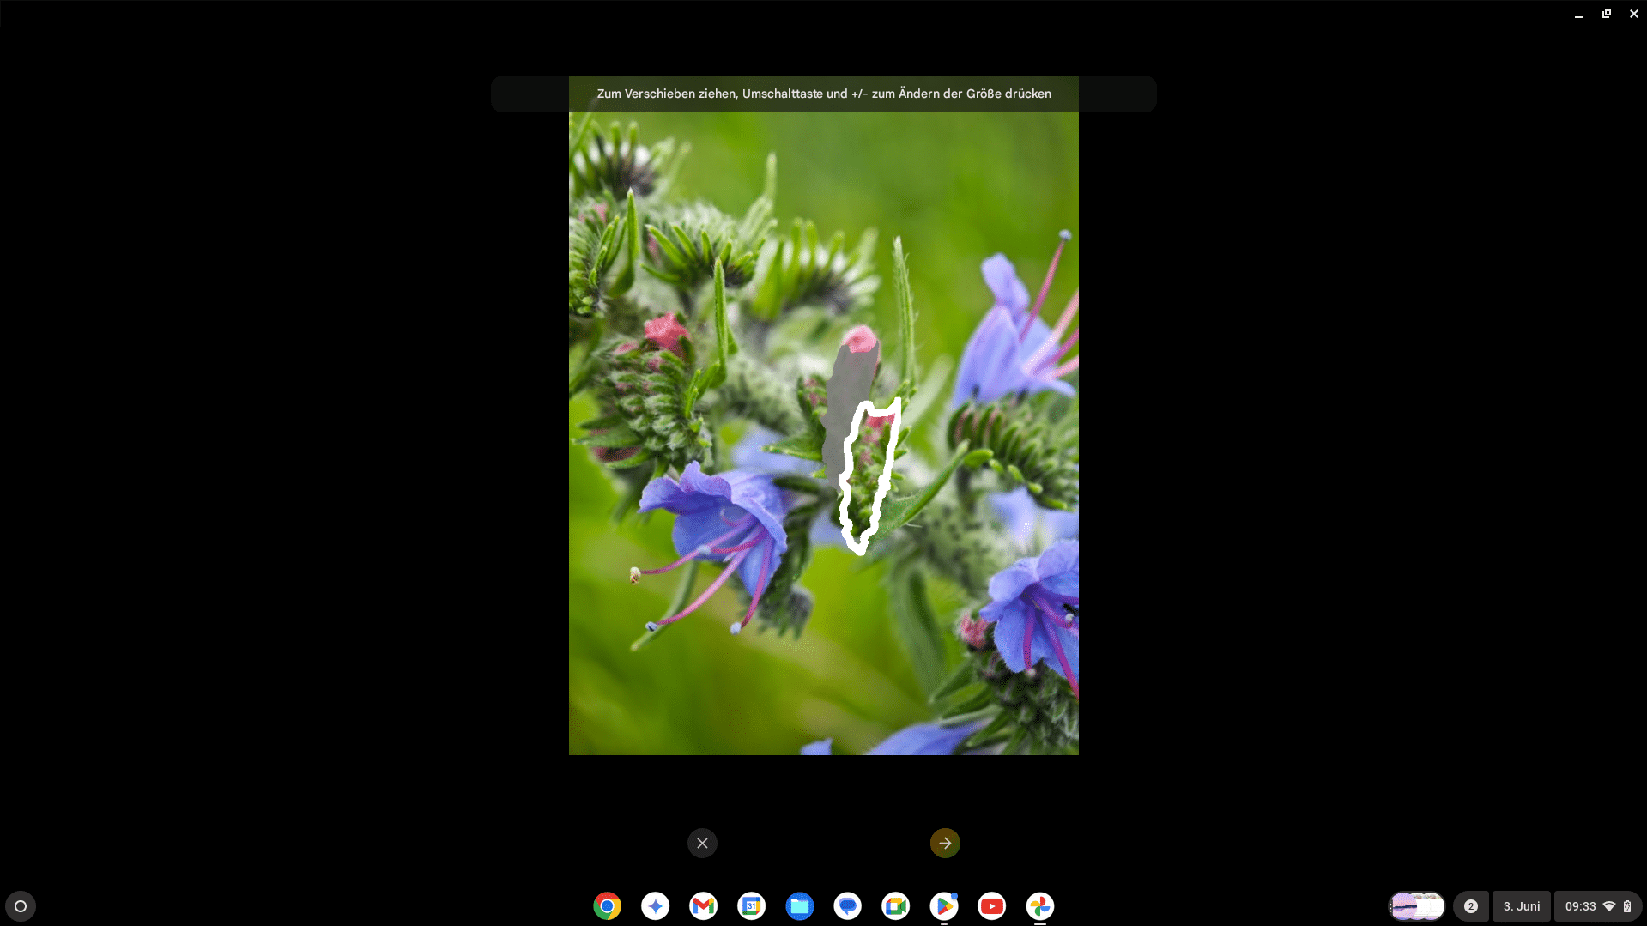Screen dimensions: 1647x926
Task: Open the Google Play Store
Action: coord(943,906)
